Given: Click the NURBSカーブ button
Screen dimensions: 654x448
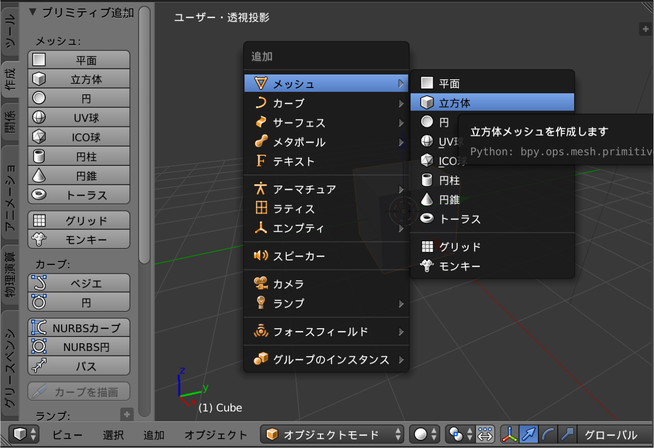Looking at the screenshot, I should (79, 328).
